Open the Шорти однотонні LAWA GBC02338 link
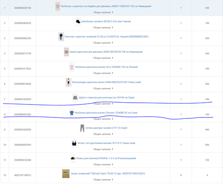The image size is (223, 184). pyautogui.click(x=106, y=52)
